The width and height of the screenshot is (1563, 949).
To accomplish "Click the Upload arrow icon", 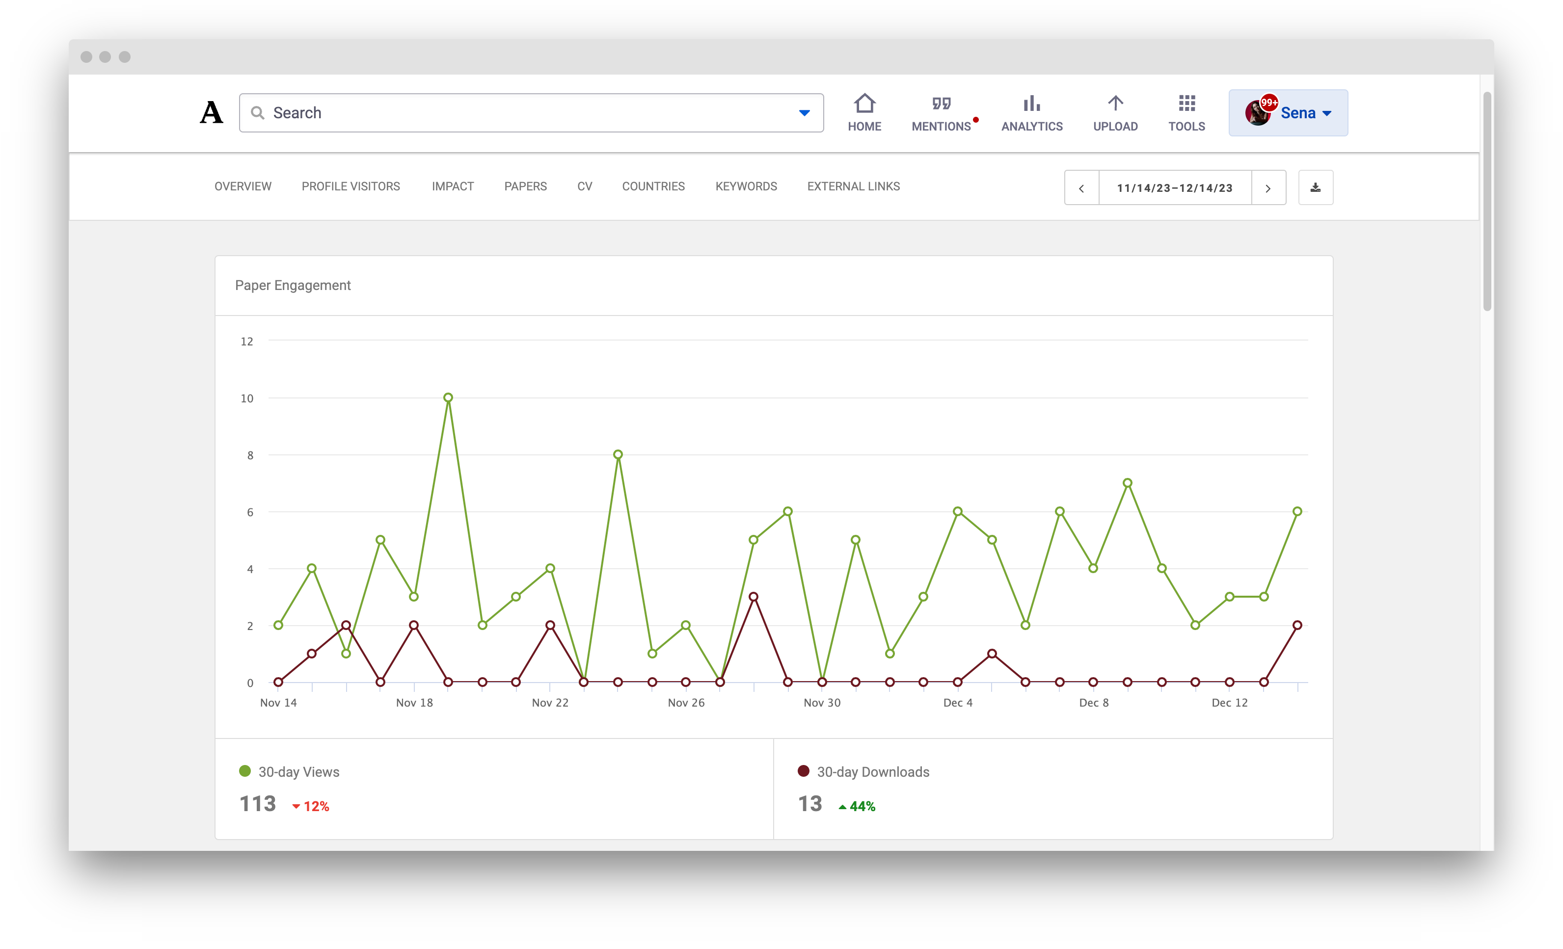I will [1115, 104].
